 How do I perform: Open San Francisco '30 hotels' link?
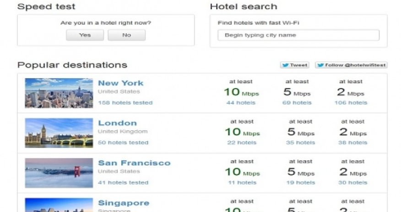pos(352,183)
